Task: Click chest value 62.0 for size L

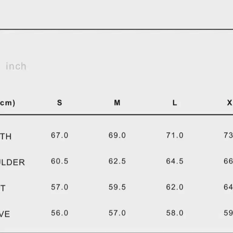Action: pos(175,187)
